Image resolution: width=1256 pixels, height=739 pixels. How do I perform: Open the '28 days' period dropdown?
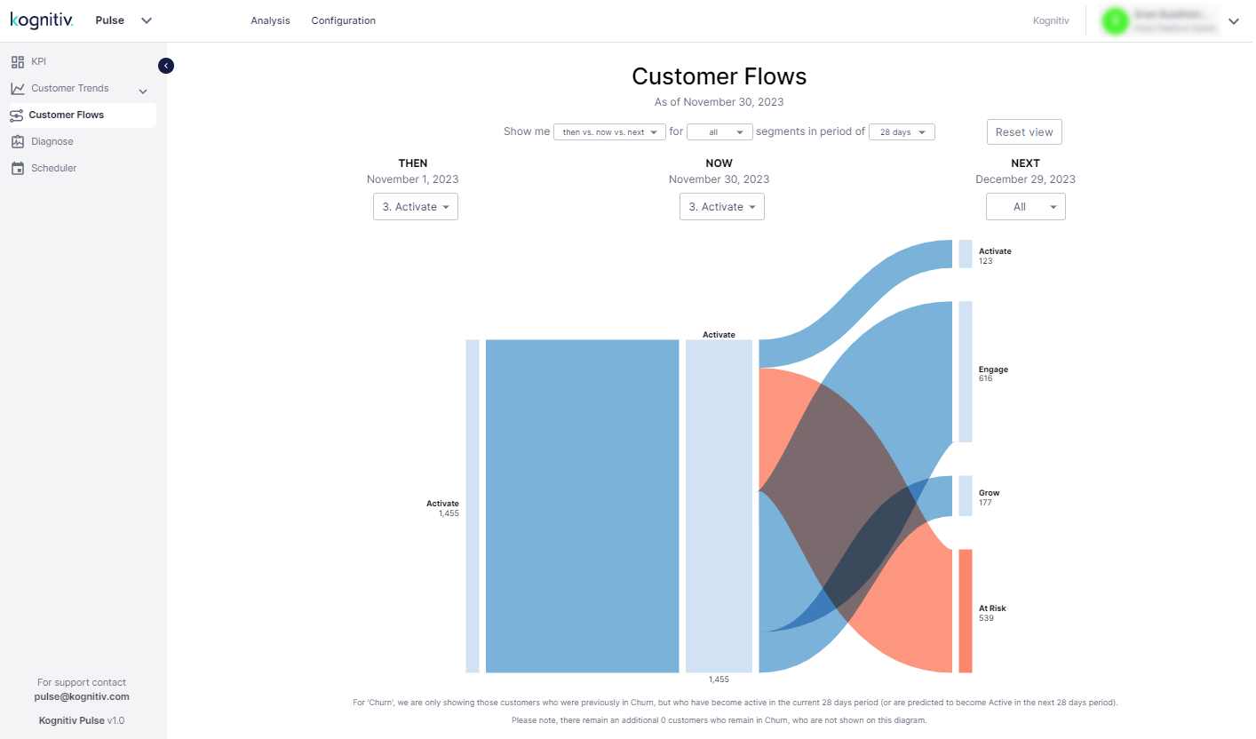coord(902,131)
